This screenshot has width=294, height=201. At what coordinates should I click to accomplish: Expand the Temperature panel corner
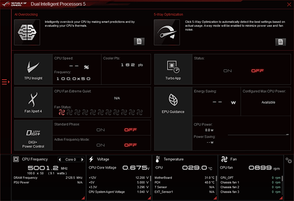[x=215, y=198]
